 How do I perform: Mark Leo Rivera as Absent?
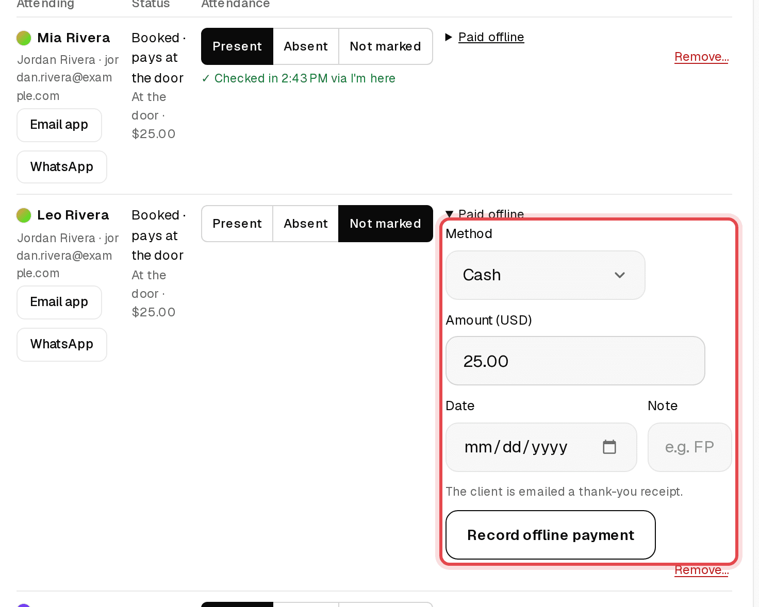[x=306, y=224]
